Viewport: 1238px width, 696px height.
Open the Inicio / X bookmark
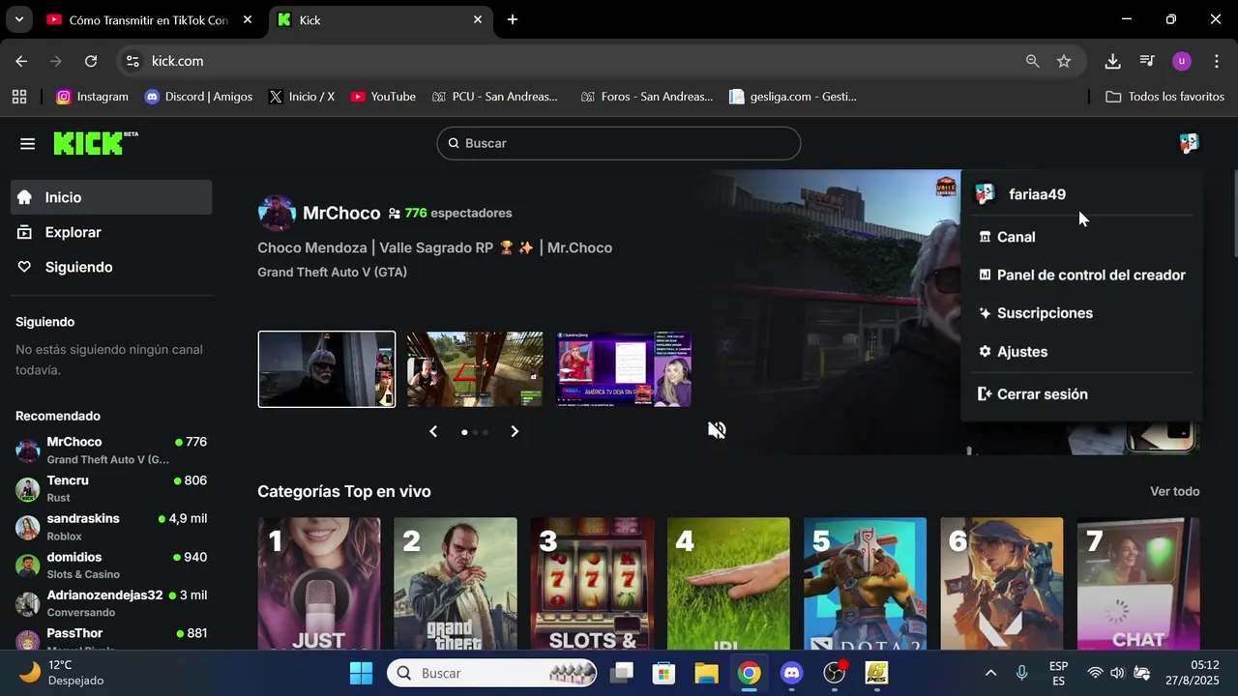point(302,97)
